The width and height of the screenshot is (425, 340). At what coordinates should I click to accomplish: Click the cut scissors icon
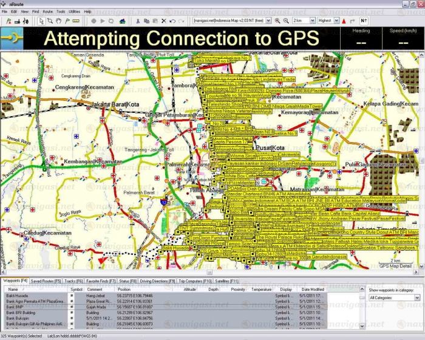tap(138, 20)
